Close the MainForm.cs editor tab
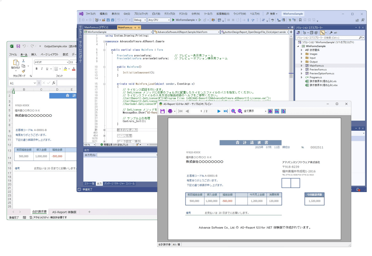The image size is (372, 256). point(139,27)
